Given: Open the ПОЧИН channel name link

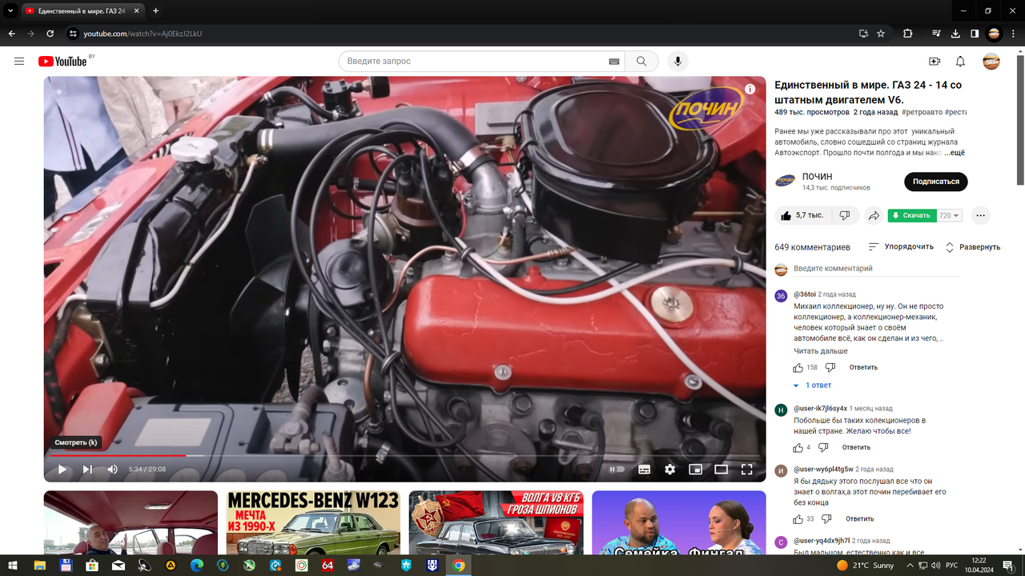Looking at the screenshot, I should pyautogui.click(x=817, y=177).
